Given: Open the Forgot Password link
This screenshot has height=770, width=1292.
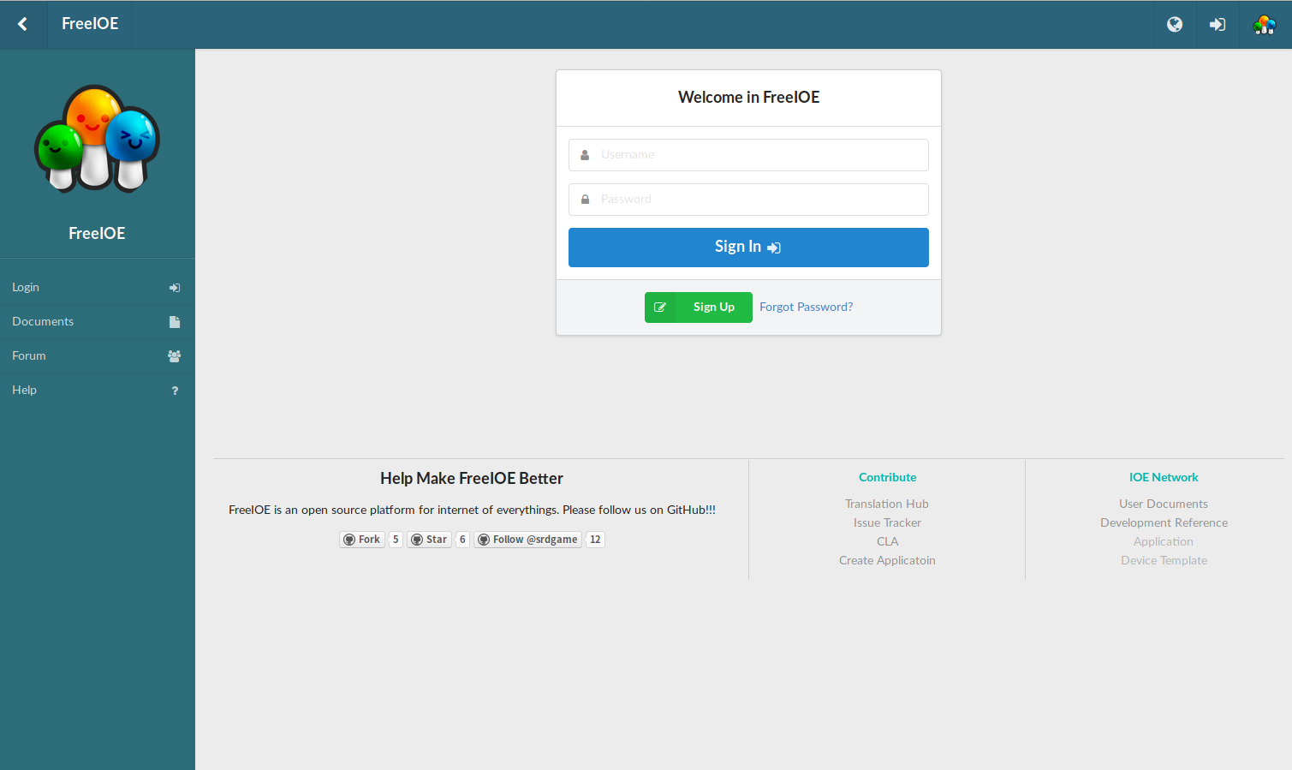Looking at the screenshot, I should pos(806,307).
